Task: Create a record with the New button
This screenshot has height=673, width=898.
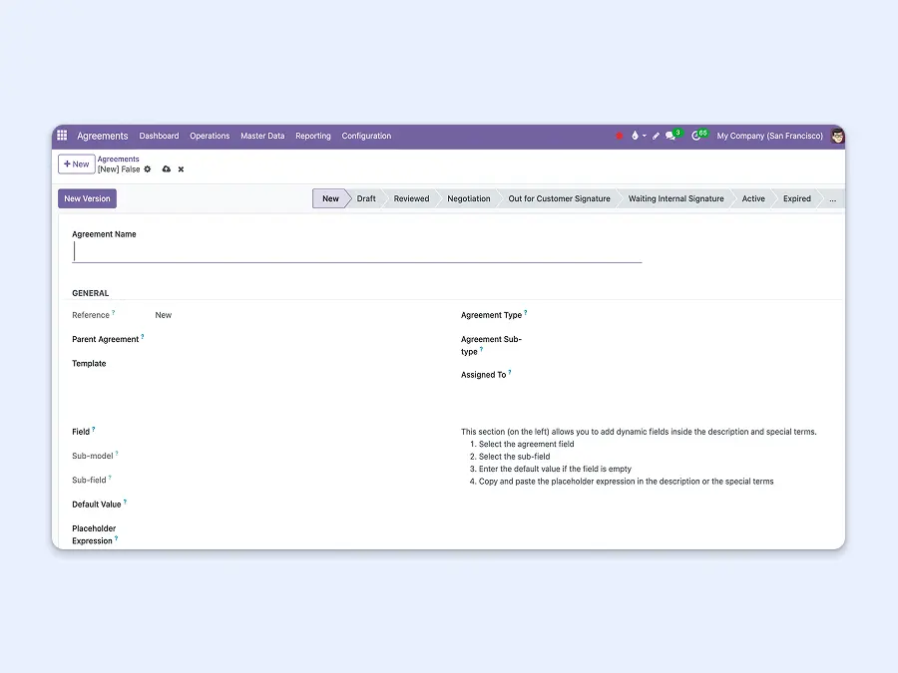Action: click(77, 163)
